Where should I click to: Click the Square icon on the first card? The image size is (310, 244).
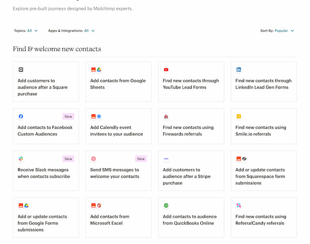(21, 70)
